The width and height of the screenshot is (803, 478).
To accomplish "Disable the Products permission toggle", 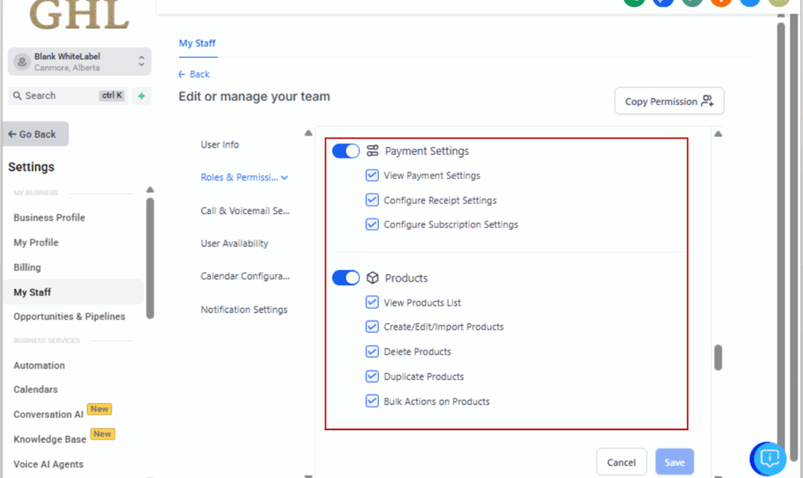I will point(346,278).
